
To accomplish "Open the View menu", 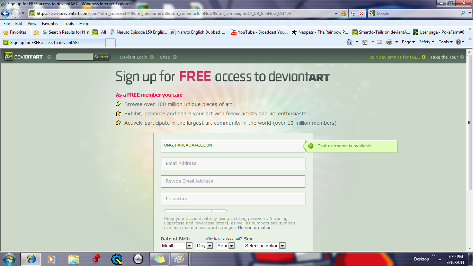I will (32, 24).
